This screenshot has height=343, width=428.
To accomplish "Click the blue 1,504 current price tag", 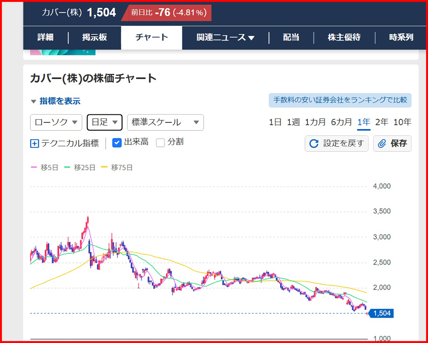I will [382, 313].
